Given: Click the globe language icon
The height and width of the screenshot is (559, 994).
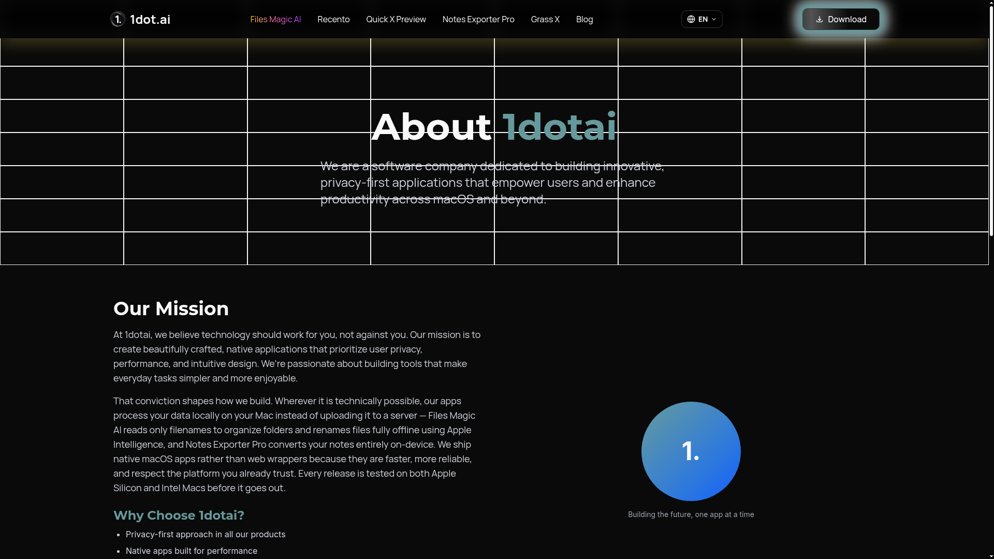Looking at the screenshot, I should tap(691, 19).
